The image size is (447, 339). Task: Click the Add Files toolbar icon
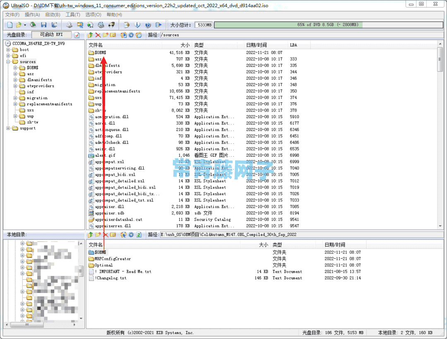pos(127,25)
